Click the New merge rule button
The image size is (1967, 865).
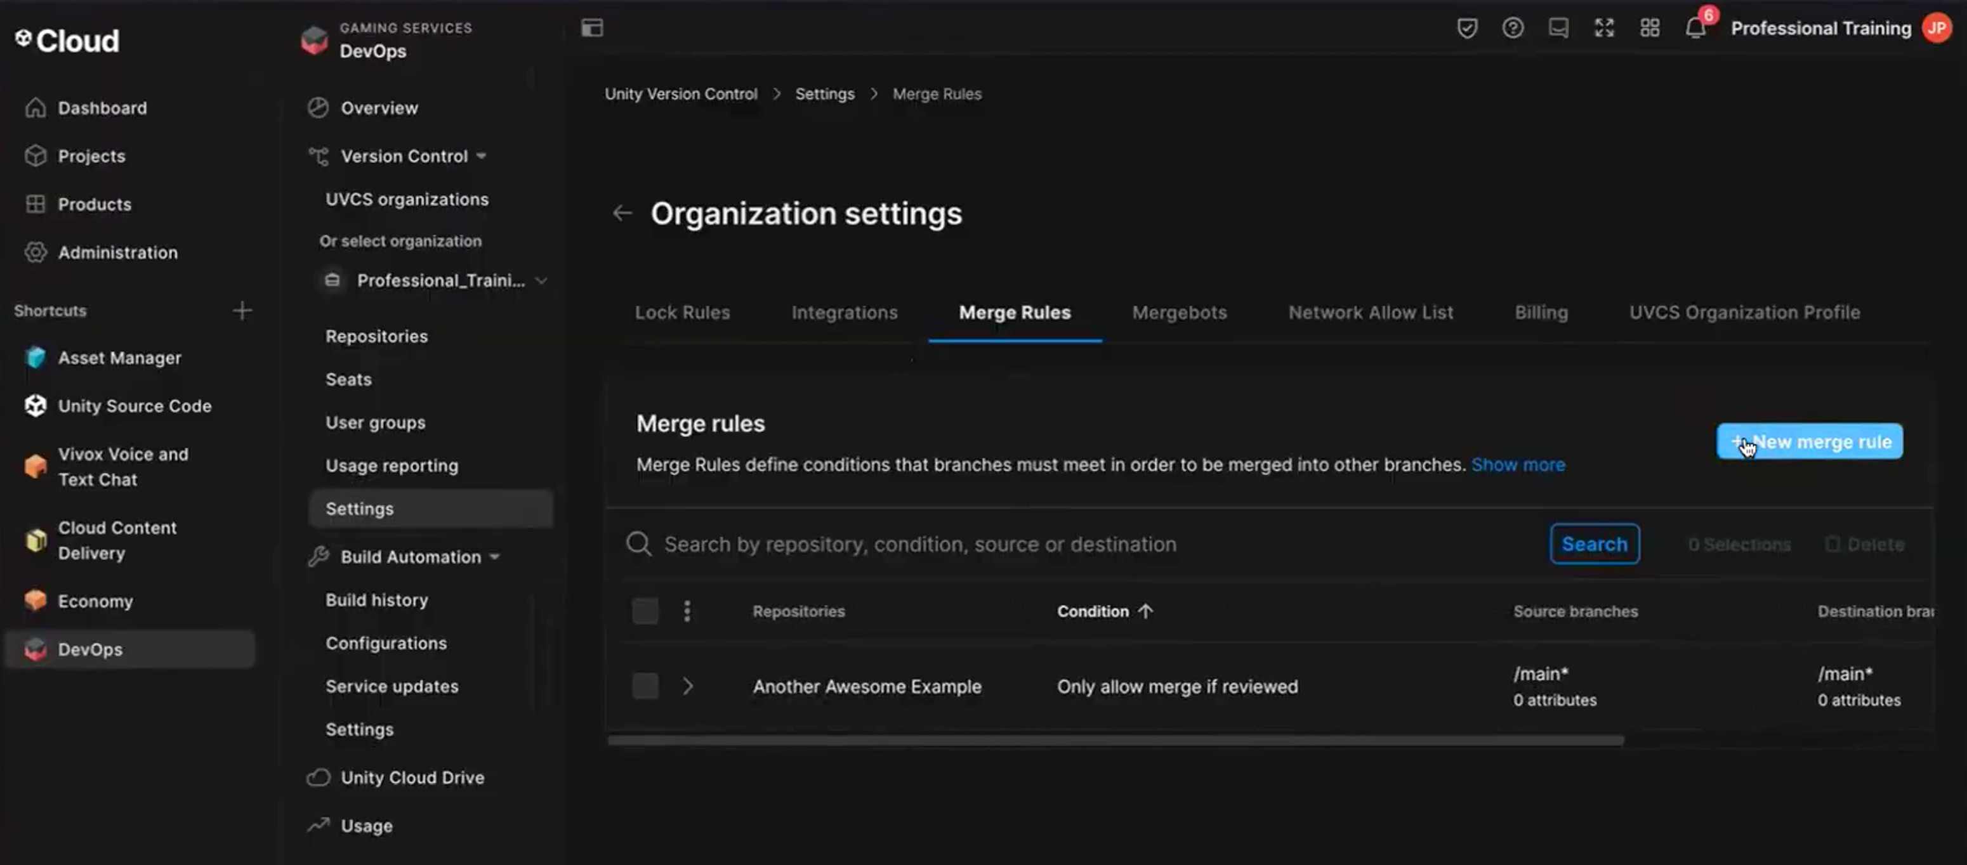click(x=1809, y=441)
